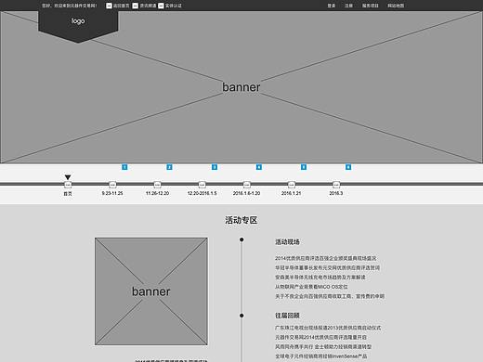Click the icon beside 返回首页
This screenshot has width=483, height=362.
click(x=109, y=6)
